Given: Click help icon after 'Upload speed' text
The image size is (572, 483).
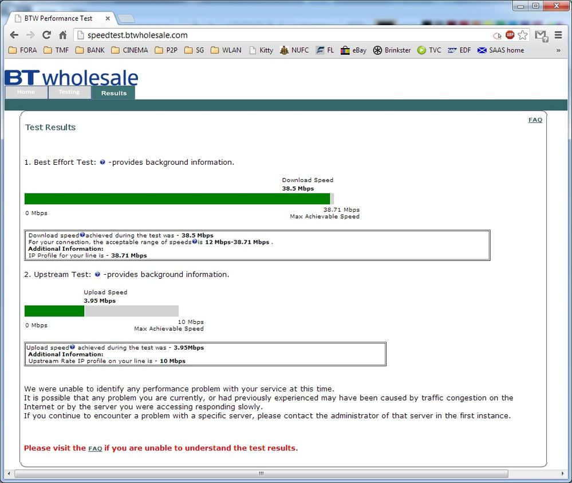Looking at the screenshot, I should coord(72,347).
